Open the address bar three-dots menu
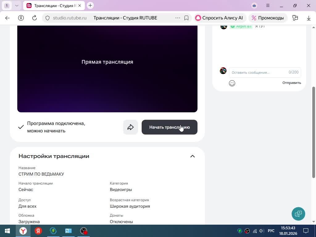 tap(177, 18)
